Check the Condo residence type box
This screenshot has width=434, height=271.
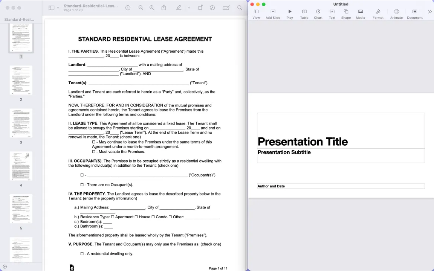tap(153, 217)
